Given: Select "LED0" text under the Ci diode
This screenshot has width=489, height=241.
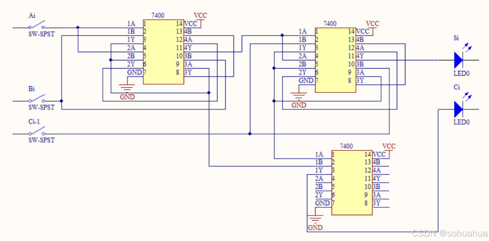Looking at the screenshot, I should (462, 122).
